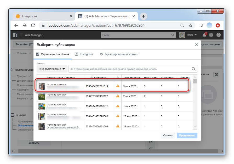
Task: Click warning icon for post 2541401482790088
Action: 118,116
